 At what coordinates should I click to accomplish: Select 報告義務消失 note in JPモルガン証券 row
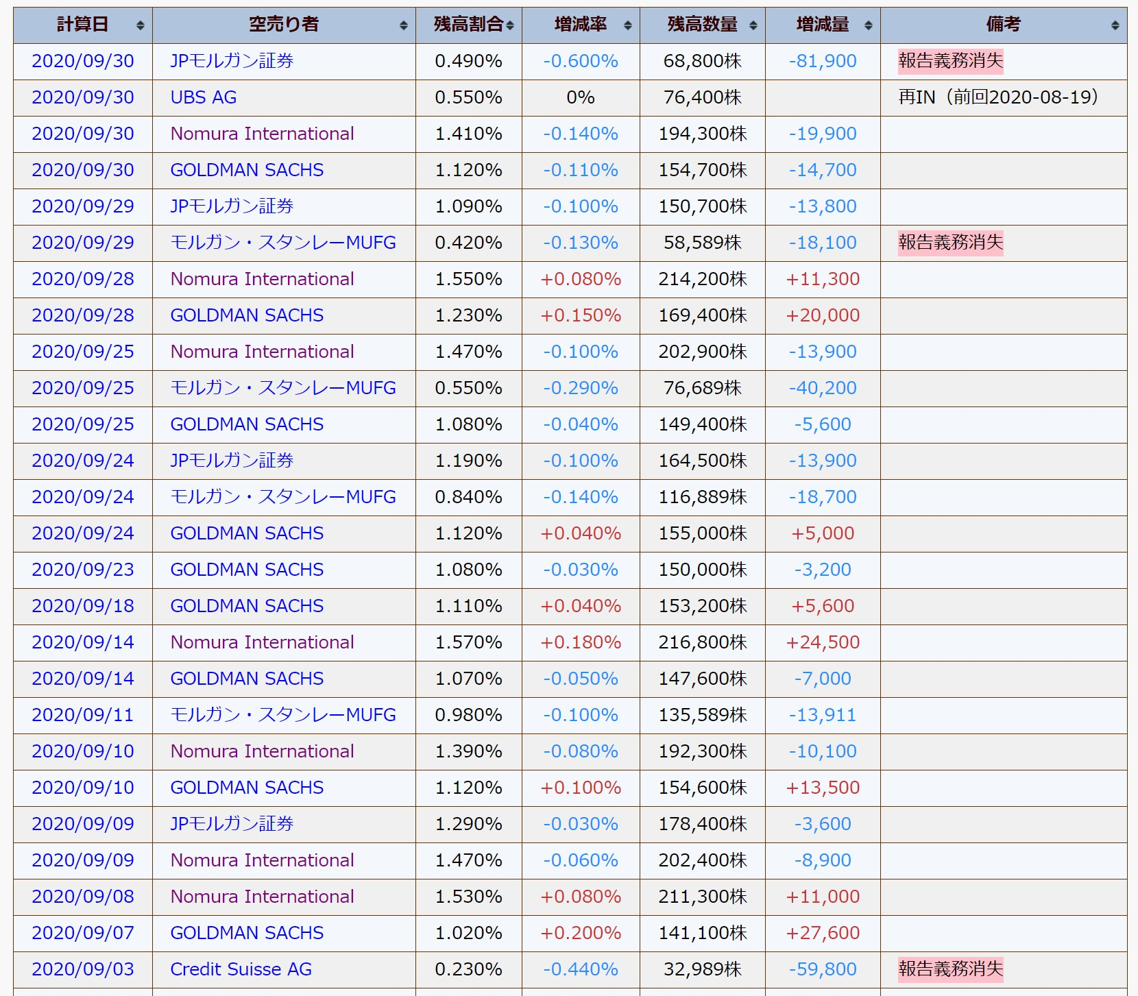[x=950, y=61]
